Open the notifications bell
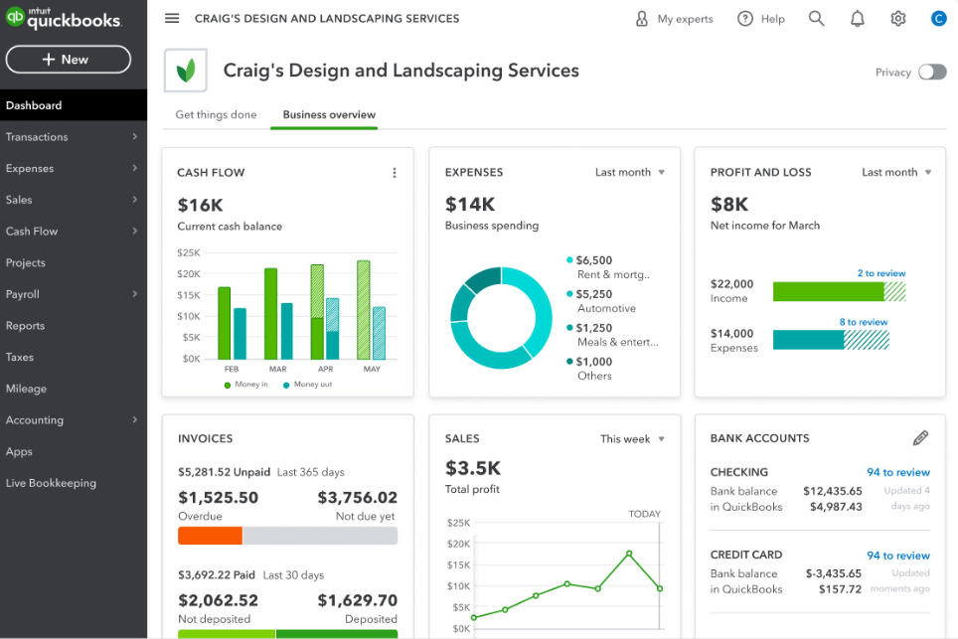Image resolution: width=958 pixels, height=639 pixels. [858, 19]
